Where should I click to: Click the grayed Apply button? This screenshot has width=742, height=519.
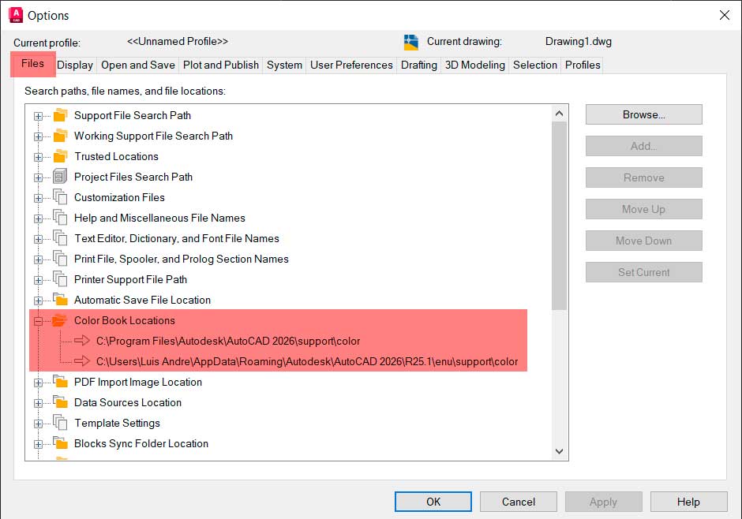(603, 502)
